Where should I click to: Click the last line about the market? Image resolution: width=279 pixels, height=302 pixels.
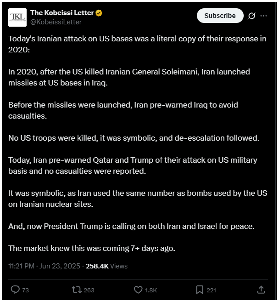coord(92,248)
